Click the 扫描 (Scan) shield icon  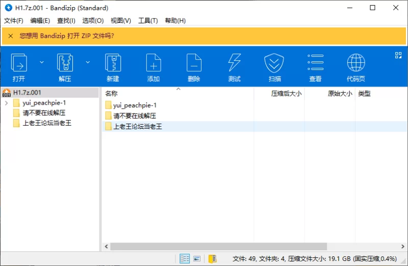[x=274, y=63]
